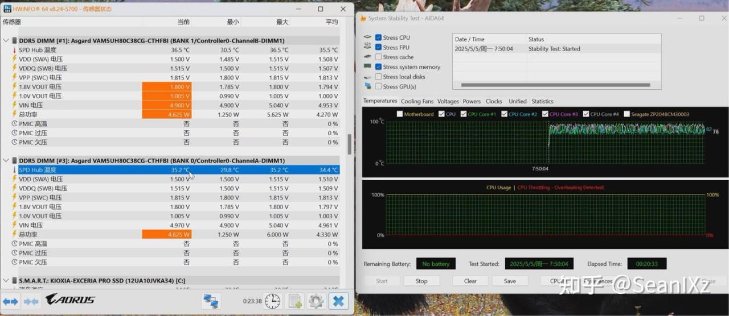Click the Clear button in AIDA64
729x316 pixels.
coord(470,281)
